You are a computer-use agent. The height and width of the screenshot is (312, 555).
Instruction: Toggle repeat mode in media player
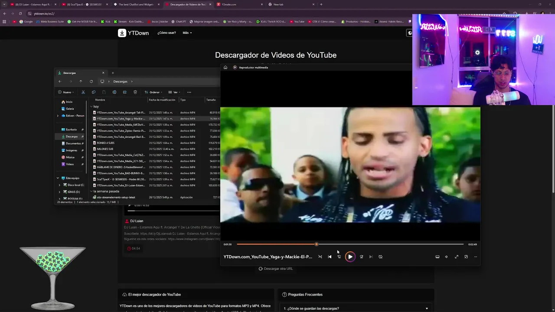[380, 257]
